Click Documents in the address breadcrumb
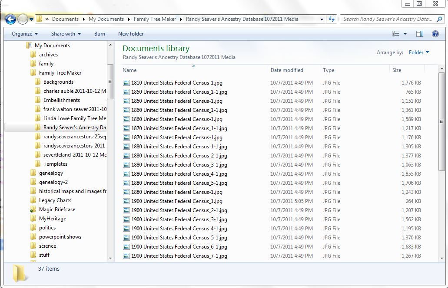The height and width of the screenshot is (288, 448). tap(65, 19)
